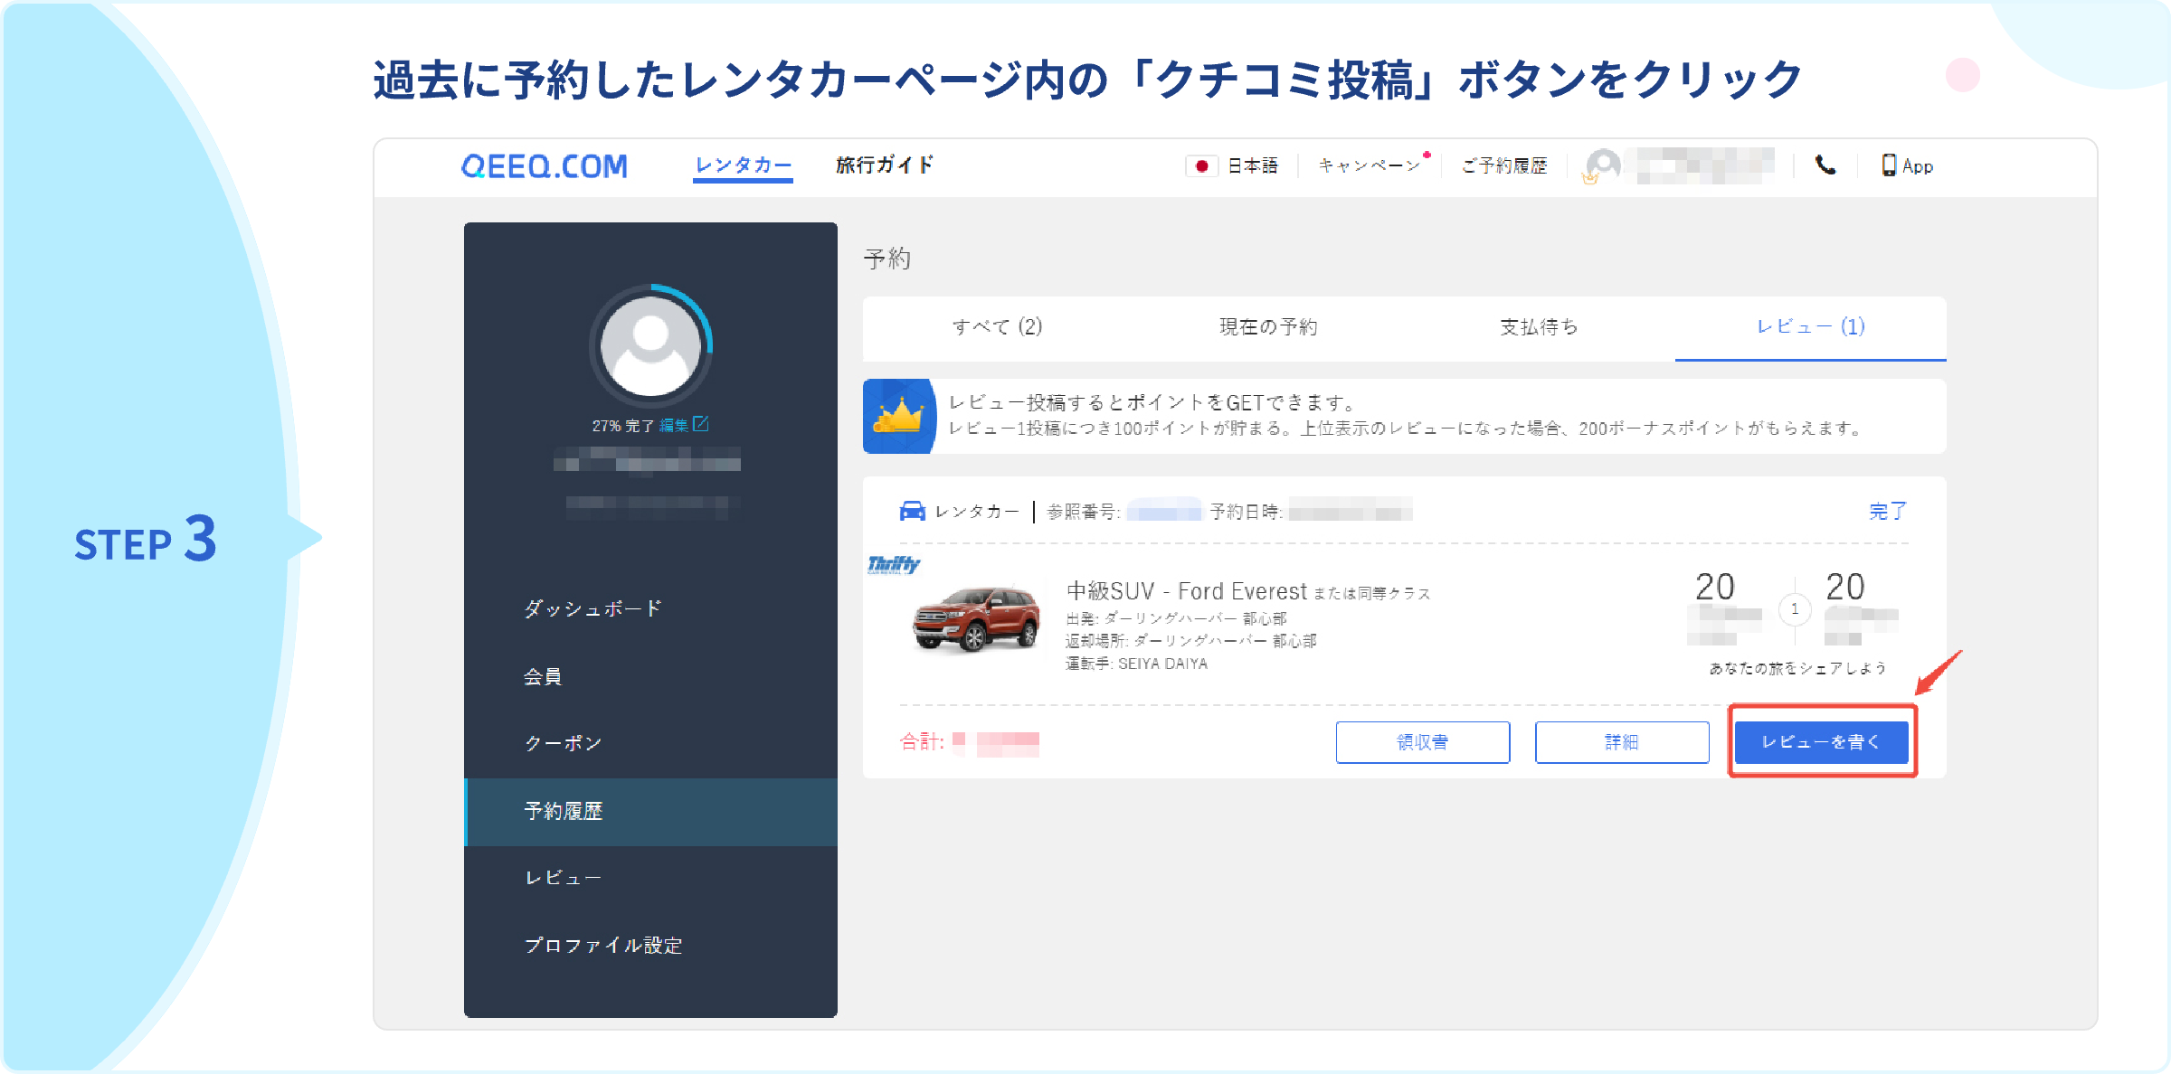Viewport: 2171px width, 1074px height.
Task: Click the user avatar icon in header
Action: point(1602,165)
